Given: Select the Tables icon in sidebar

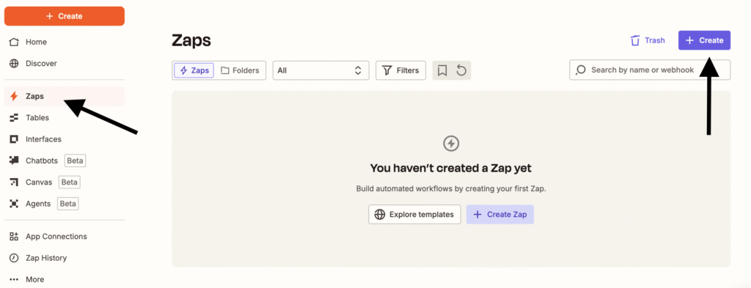Looking at the screenshot, I should point(14,118).
